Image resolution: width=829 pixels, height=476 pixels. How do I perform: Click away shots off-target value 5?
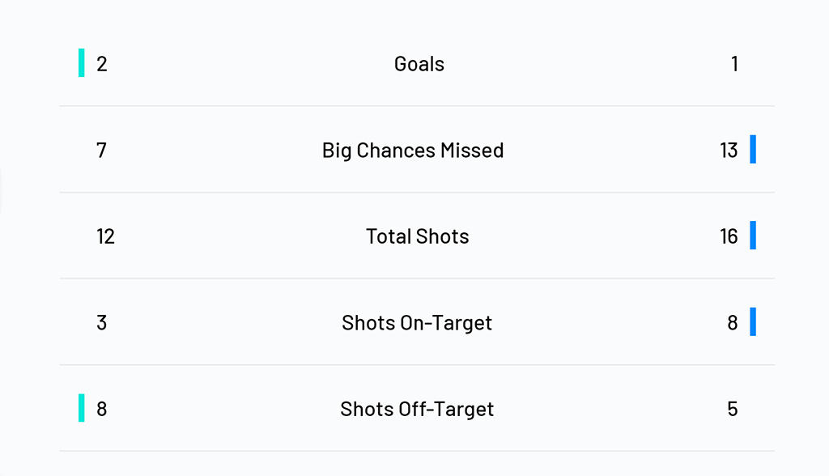(x=732, y=409)
